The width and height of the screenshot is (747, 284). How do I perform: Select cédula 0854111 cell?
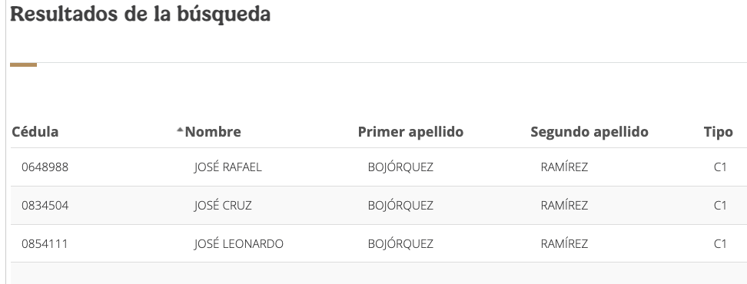pyautogui.click(x=45, y=243)
